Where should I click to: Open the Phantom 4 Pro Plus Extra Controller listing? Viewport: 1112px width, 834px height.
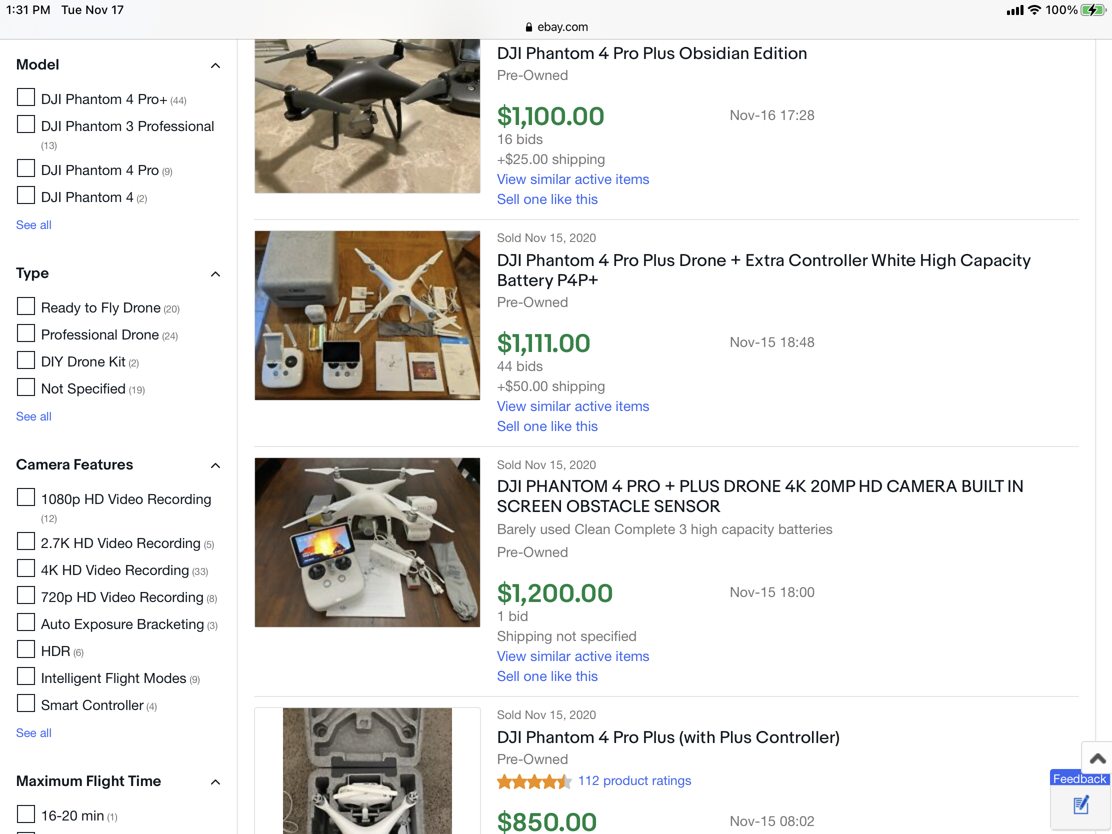click(763, 270)
